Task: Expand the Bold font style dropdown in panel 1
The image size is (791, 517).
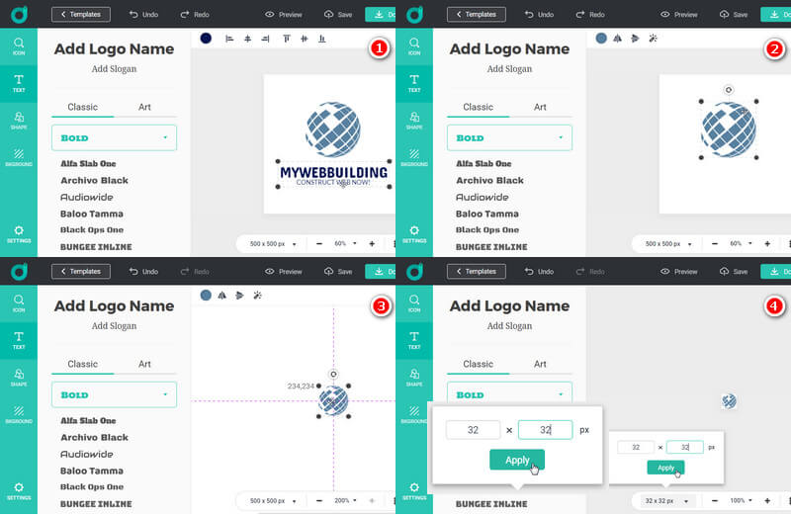Action: [x=114, y=137]
